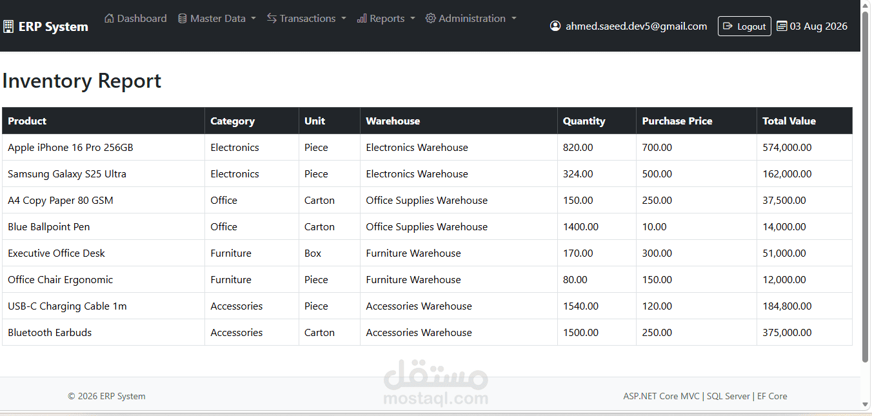The image size is (872, 416).
Task: Click the calendar icon beside the date
Action: [x=782, y=26]
